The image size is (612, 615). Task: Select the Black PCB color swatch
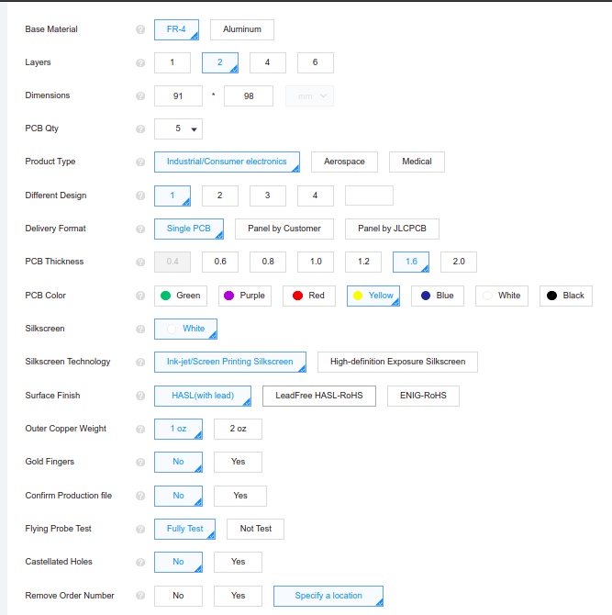[x=566, y=296]
